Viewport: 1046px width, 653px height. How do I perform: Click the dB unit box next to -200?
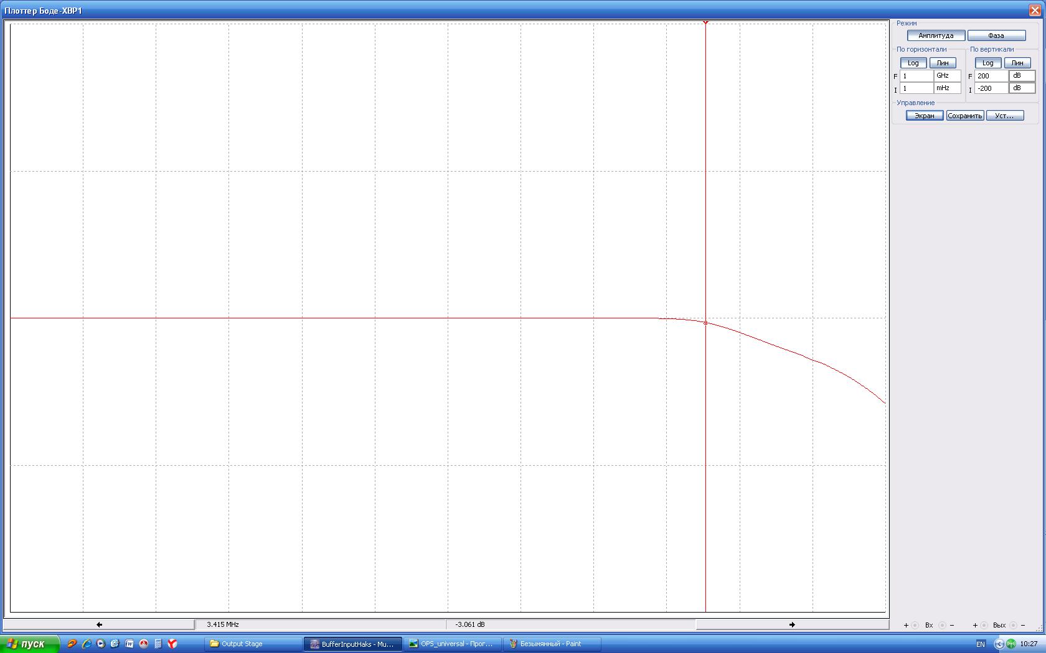1022,88
